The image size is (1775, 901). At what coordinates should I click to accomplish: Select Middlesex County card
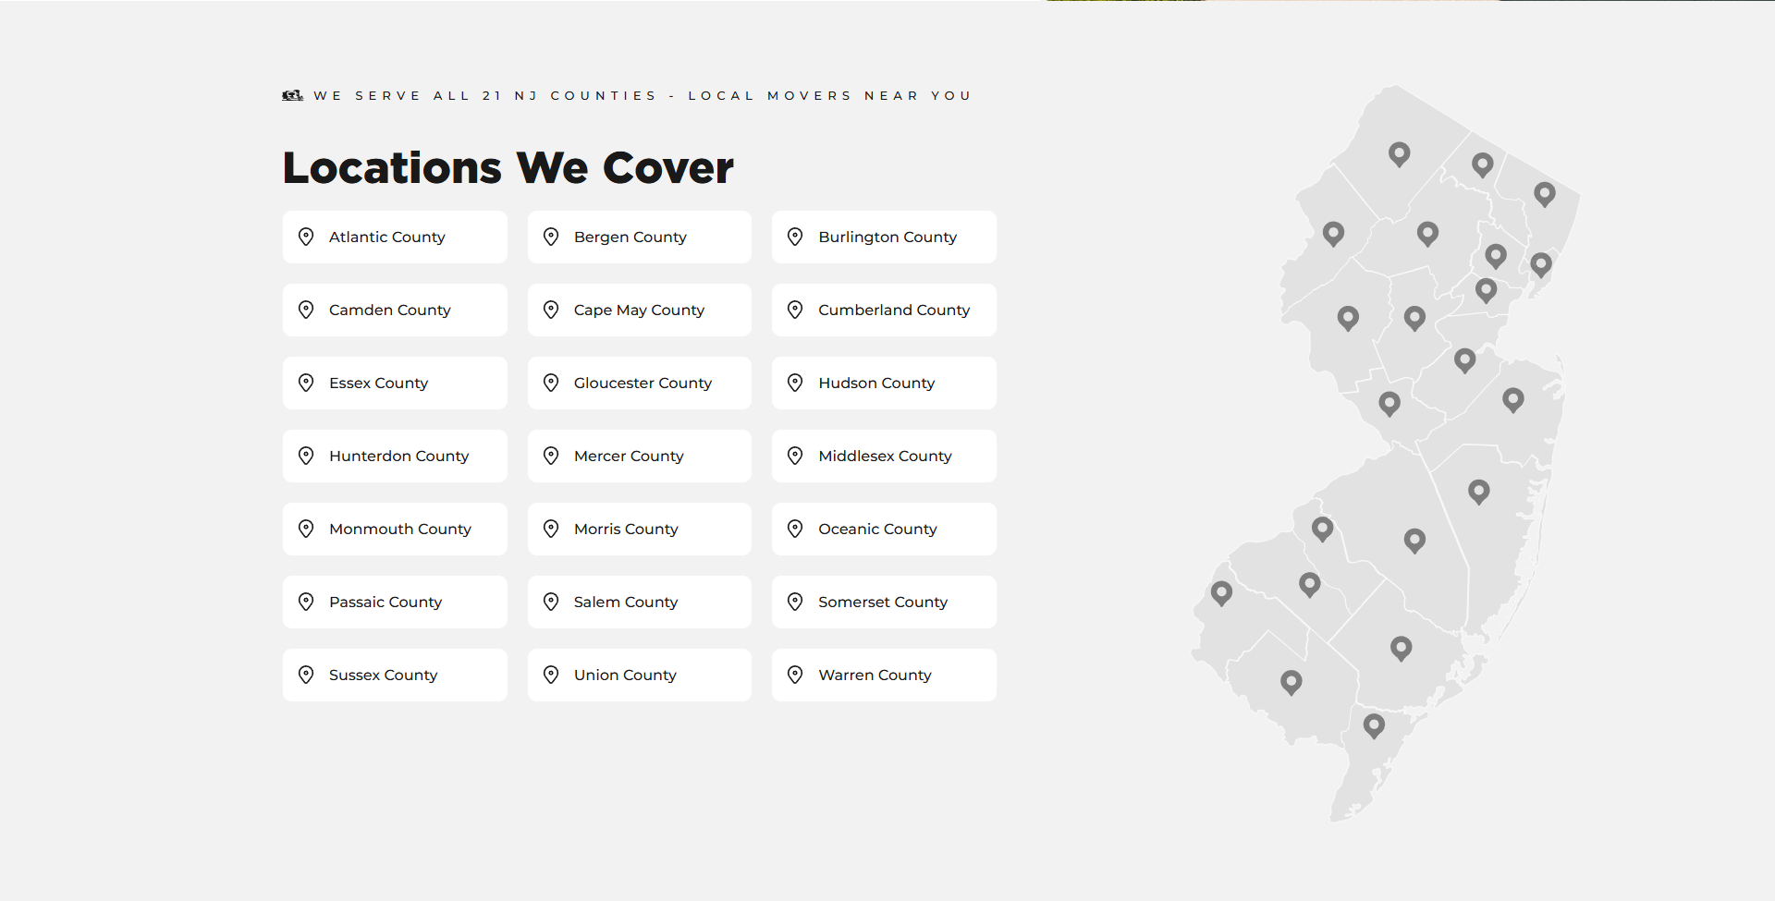coord(884,456)
